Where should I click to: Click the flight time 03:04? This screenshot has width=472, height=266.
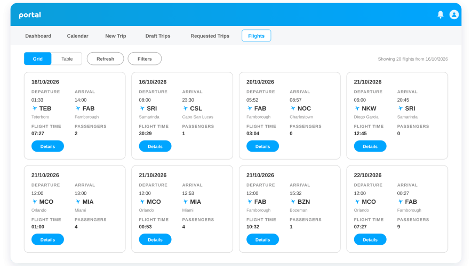(x=253, y=134)
